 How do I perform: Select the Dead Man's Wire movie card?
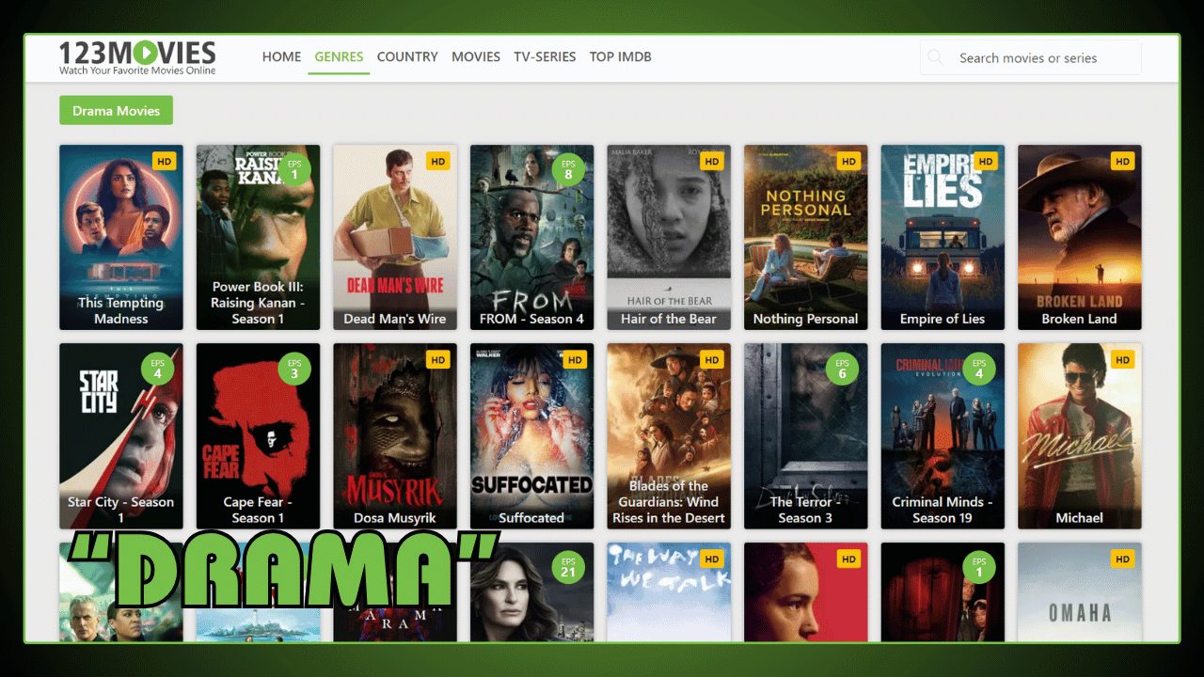[395, 237]
